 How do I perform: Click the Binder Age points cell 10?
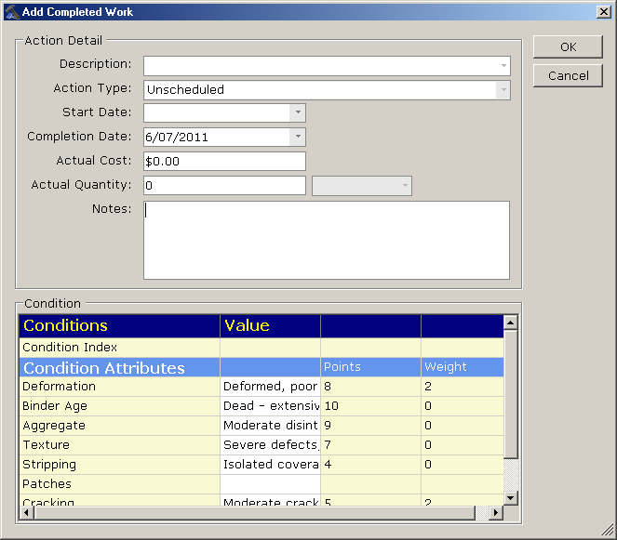[x=370, y=406]
